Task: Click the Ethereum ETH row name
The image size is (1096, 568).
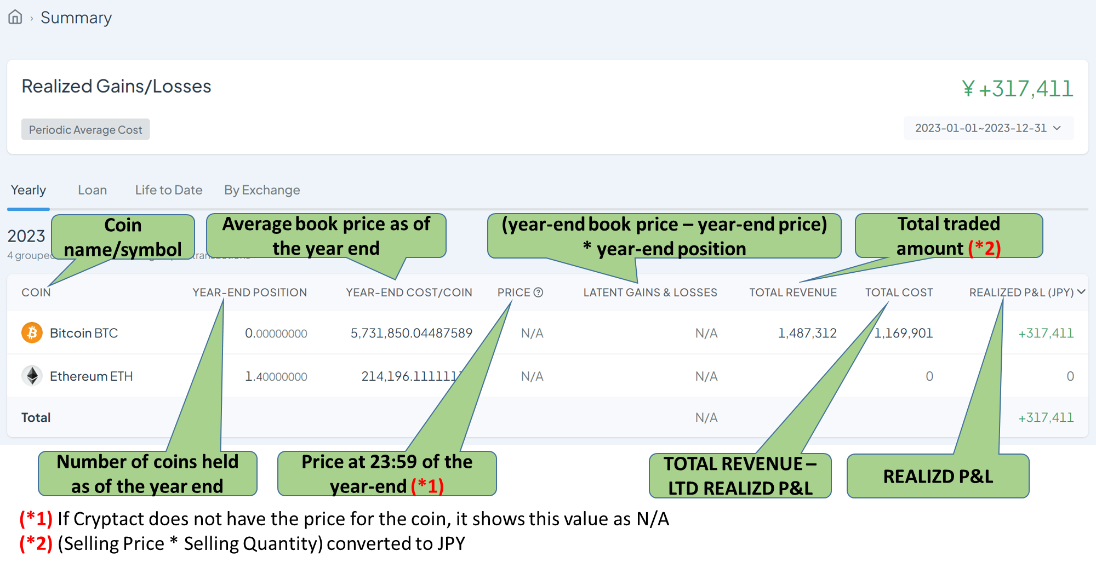Action: tap(92, 376)
